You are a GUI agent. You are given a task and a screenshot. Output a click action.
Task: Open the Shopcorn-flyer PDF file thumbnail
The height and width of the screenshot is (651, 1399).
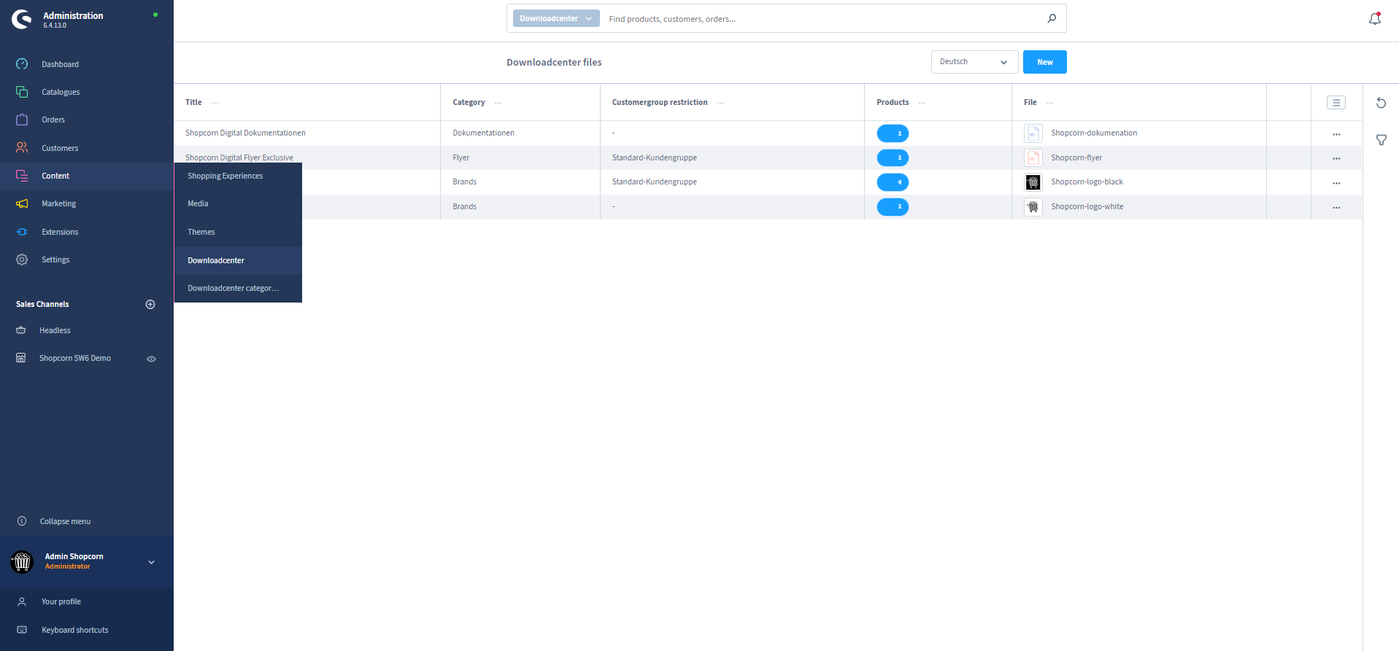(x=1033, y=157)
